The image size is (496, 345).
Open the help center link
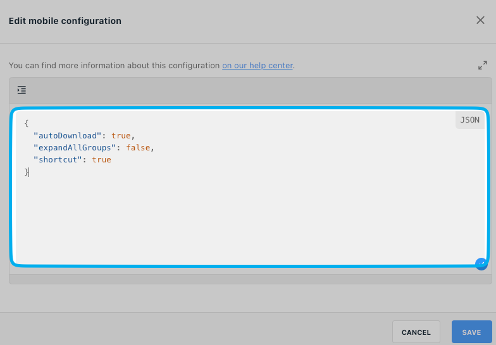click(257, 66)
